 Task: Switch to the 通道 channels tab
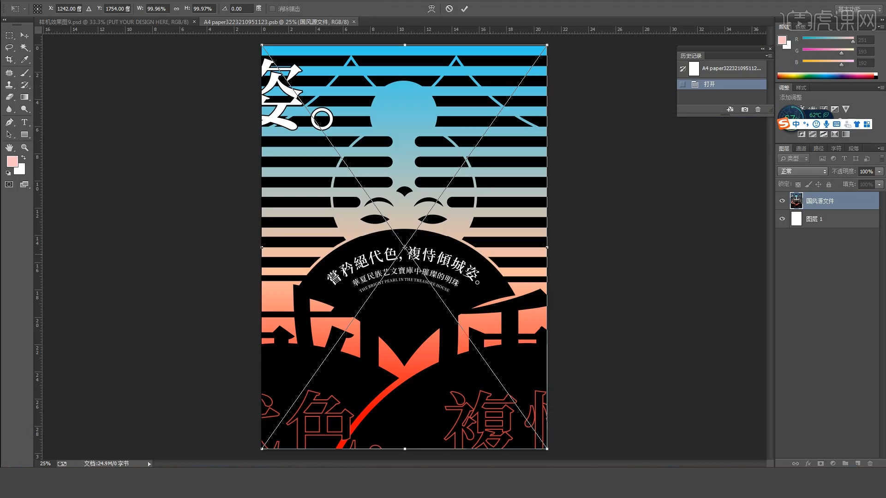801,148
